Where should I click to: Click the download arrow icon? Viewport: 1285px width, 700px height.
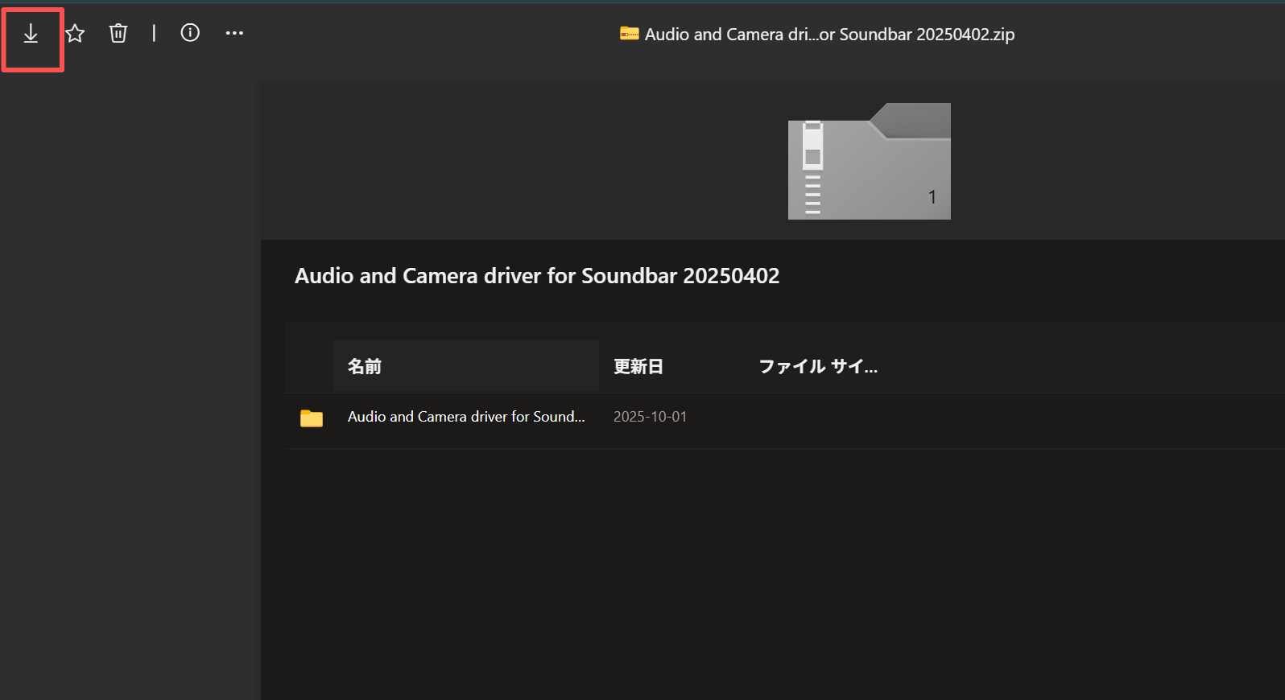pos(31,34)
